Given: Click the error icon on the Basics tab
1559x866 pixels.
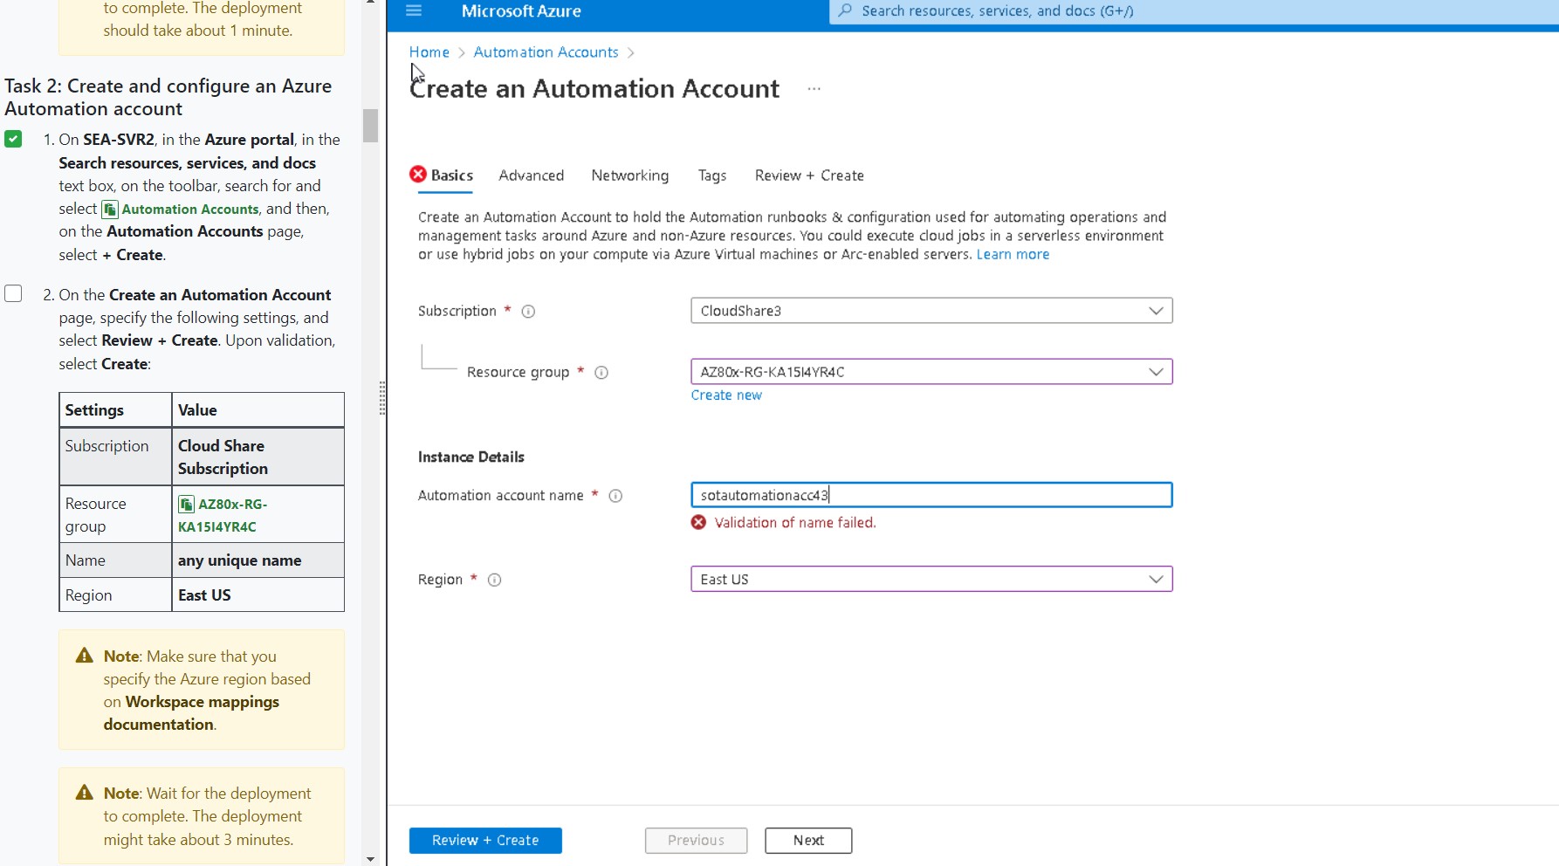Looking at the screenshot, I should coord(418,174).
